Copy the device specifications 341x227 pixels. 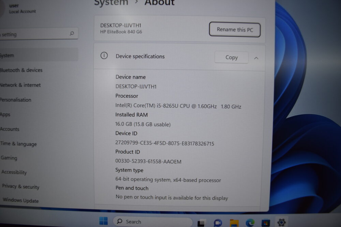pyautogui.click(x=232, y=58)
